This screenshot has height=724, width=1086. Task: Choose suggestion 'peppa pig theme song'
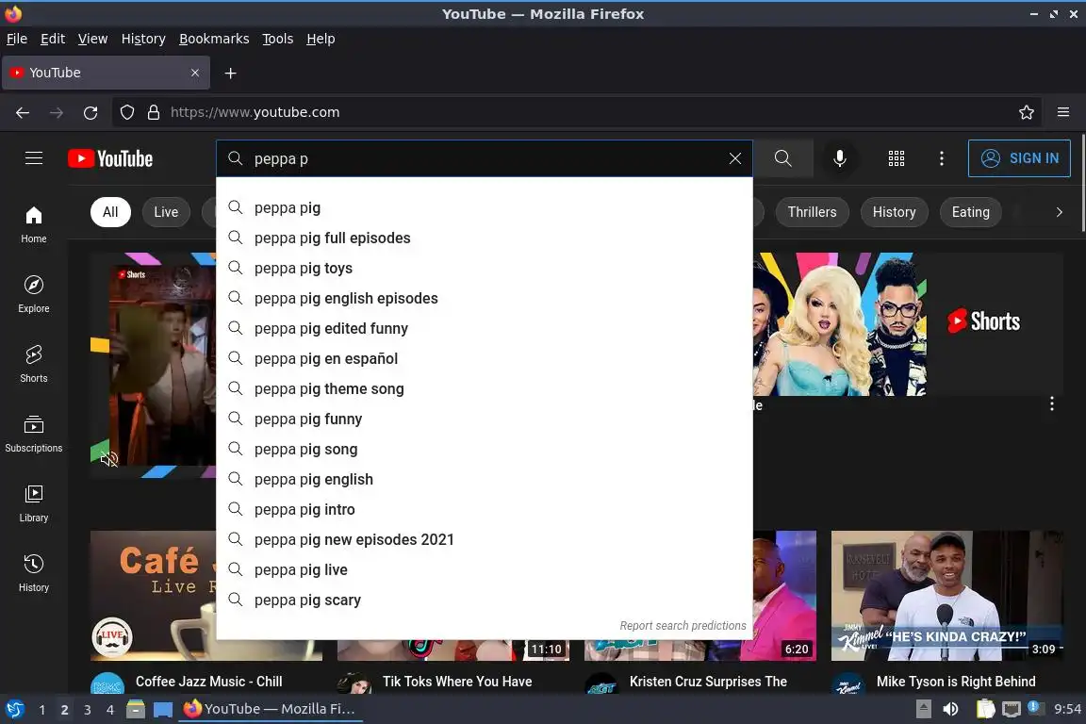click(485, 388)
